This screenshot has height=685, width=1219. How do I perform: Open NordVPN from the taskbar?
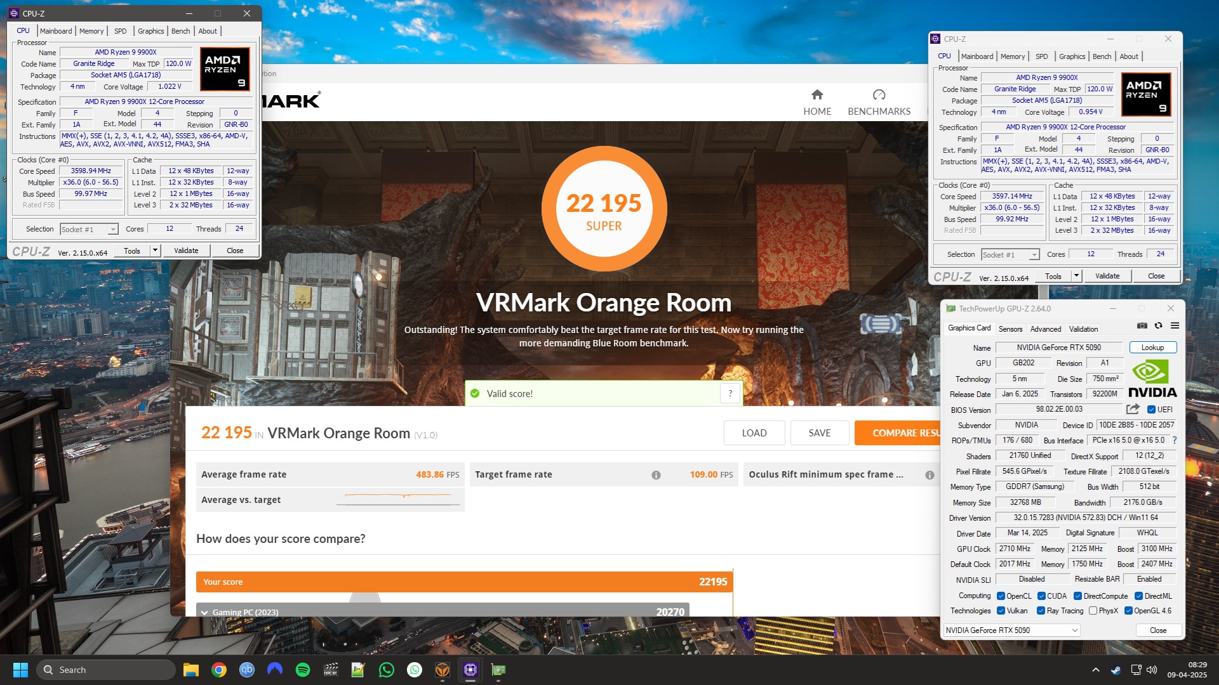pos(275,669)
